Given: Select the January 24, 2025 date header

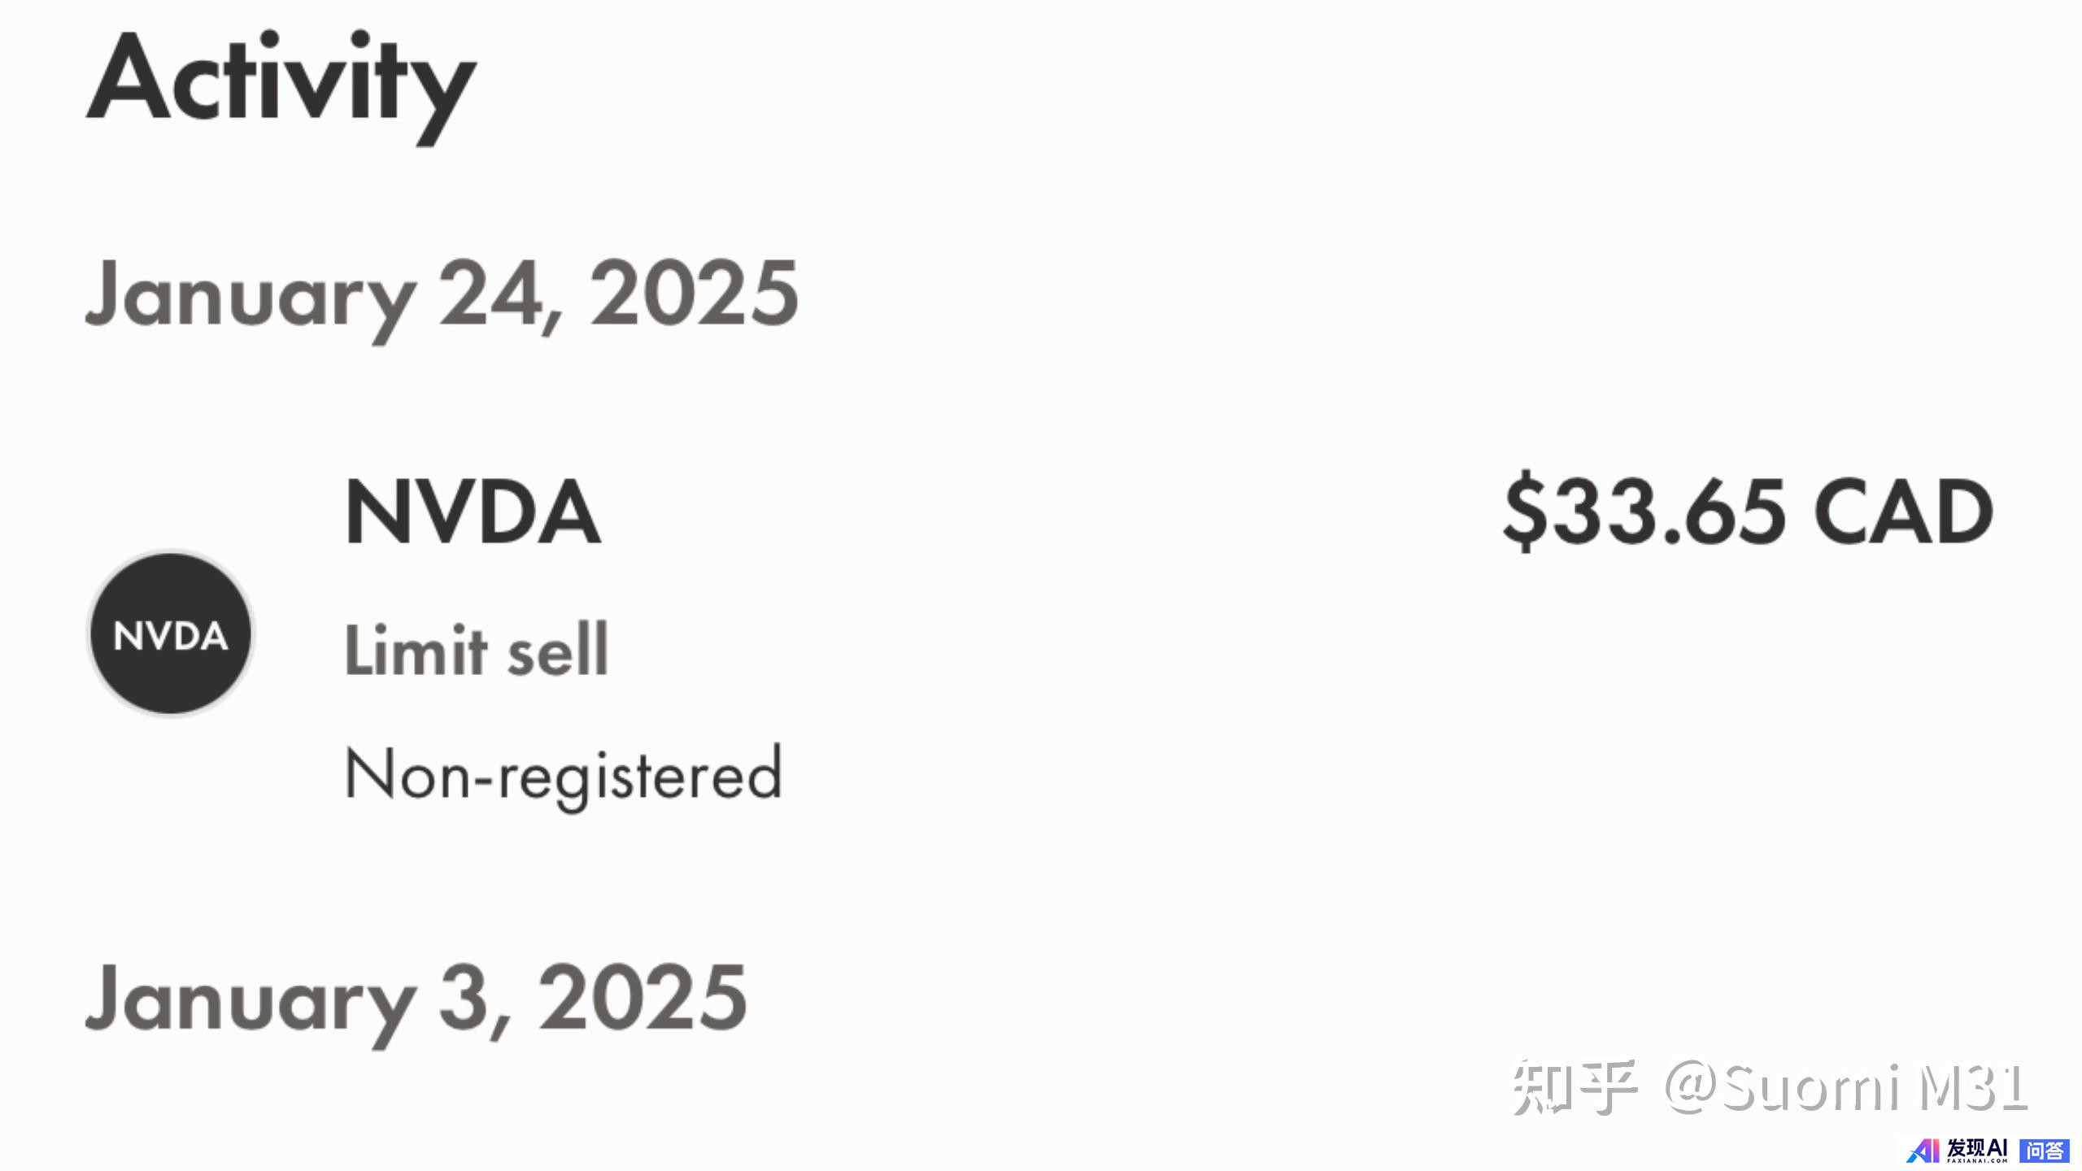Looking at the screenshot, I should [442, 294].
